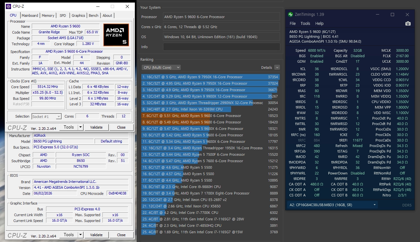Screen dimensions: 420x242
Task: Click the CPU-Z title bar app icon
Action: tap(8, 6)
